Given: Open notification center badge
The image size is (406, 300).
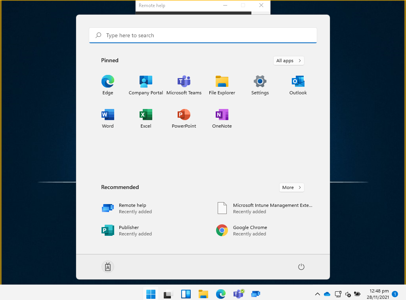Looking at the screenshot, I should 395,294.
